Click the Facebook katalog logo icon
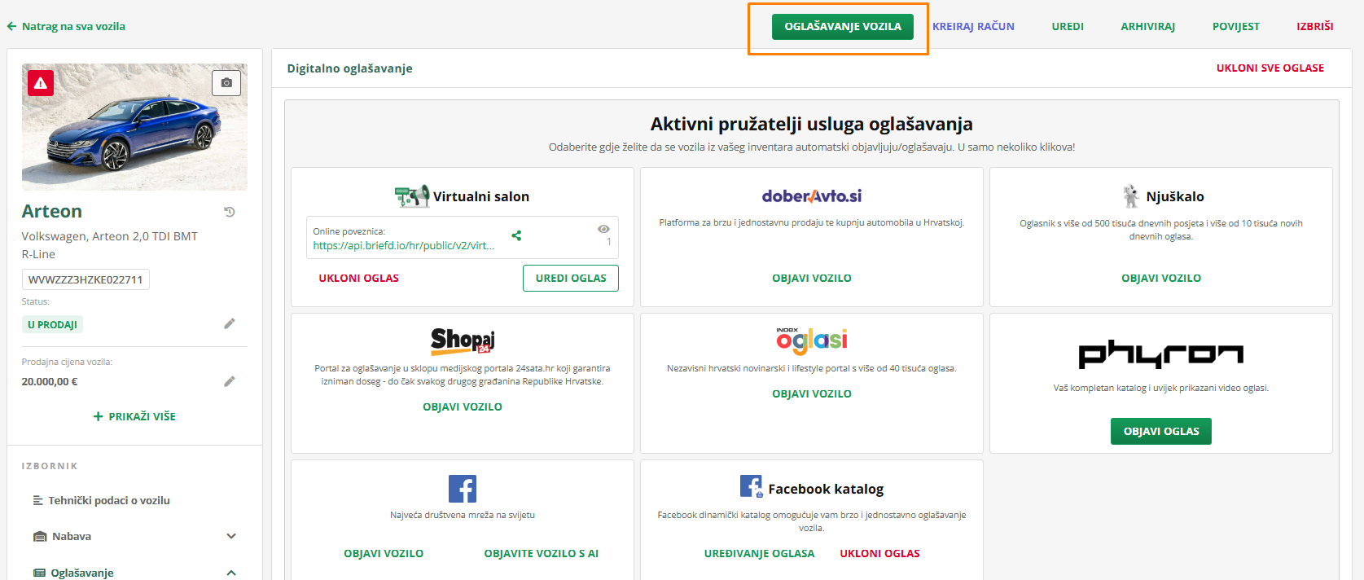This screenshot has width=1364, height=580. click(x=752, y=487)
